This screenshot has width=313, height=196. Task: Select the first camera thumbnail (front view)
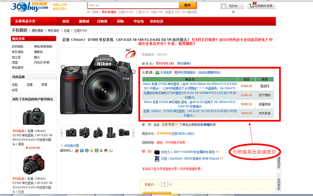[71, 132]
